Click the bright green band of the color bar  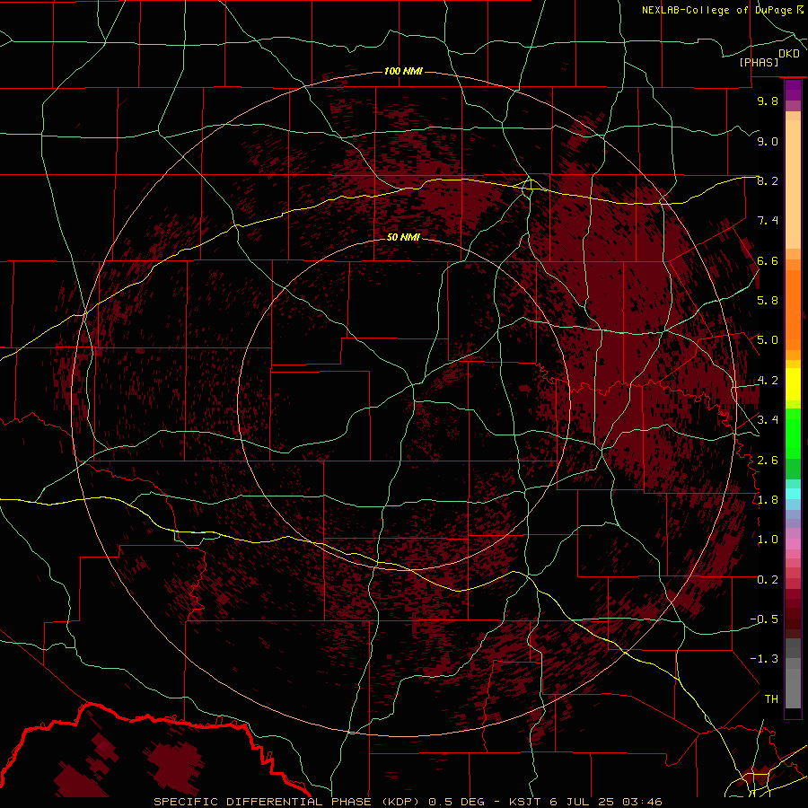(793, 433)
